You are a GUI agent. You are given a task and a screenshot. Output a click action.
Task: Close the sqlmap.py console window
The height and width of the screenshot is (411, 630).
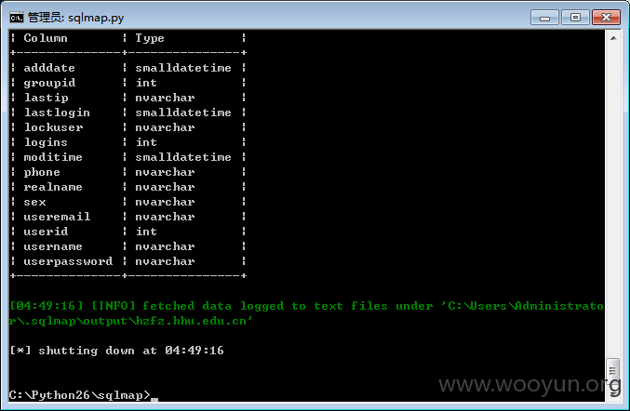(606, 18)
